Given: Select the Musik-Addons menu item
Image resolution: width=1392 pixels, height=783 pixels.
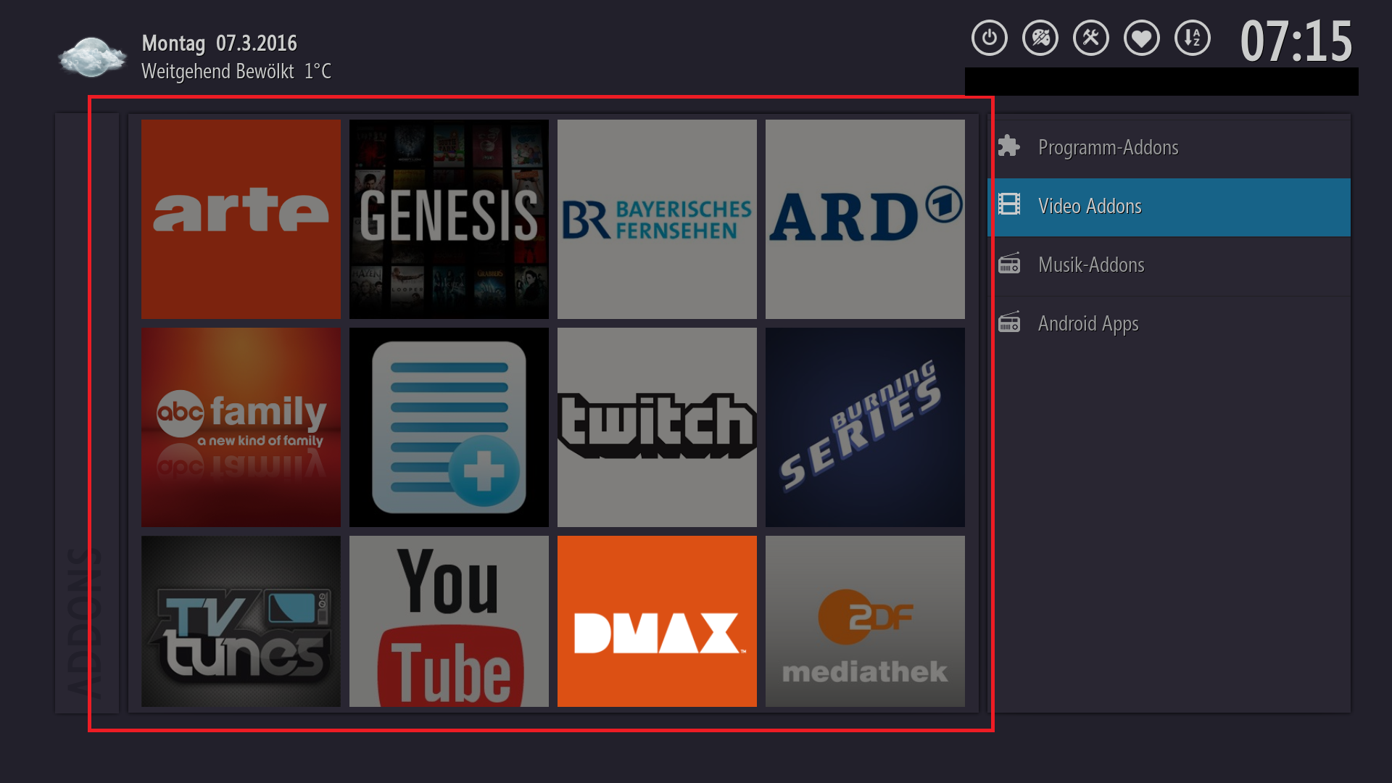Looking at the screenshot, I should tap(1169, 265).
